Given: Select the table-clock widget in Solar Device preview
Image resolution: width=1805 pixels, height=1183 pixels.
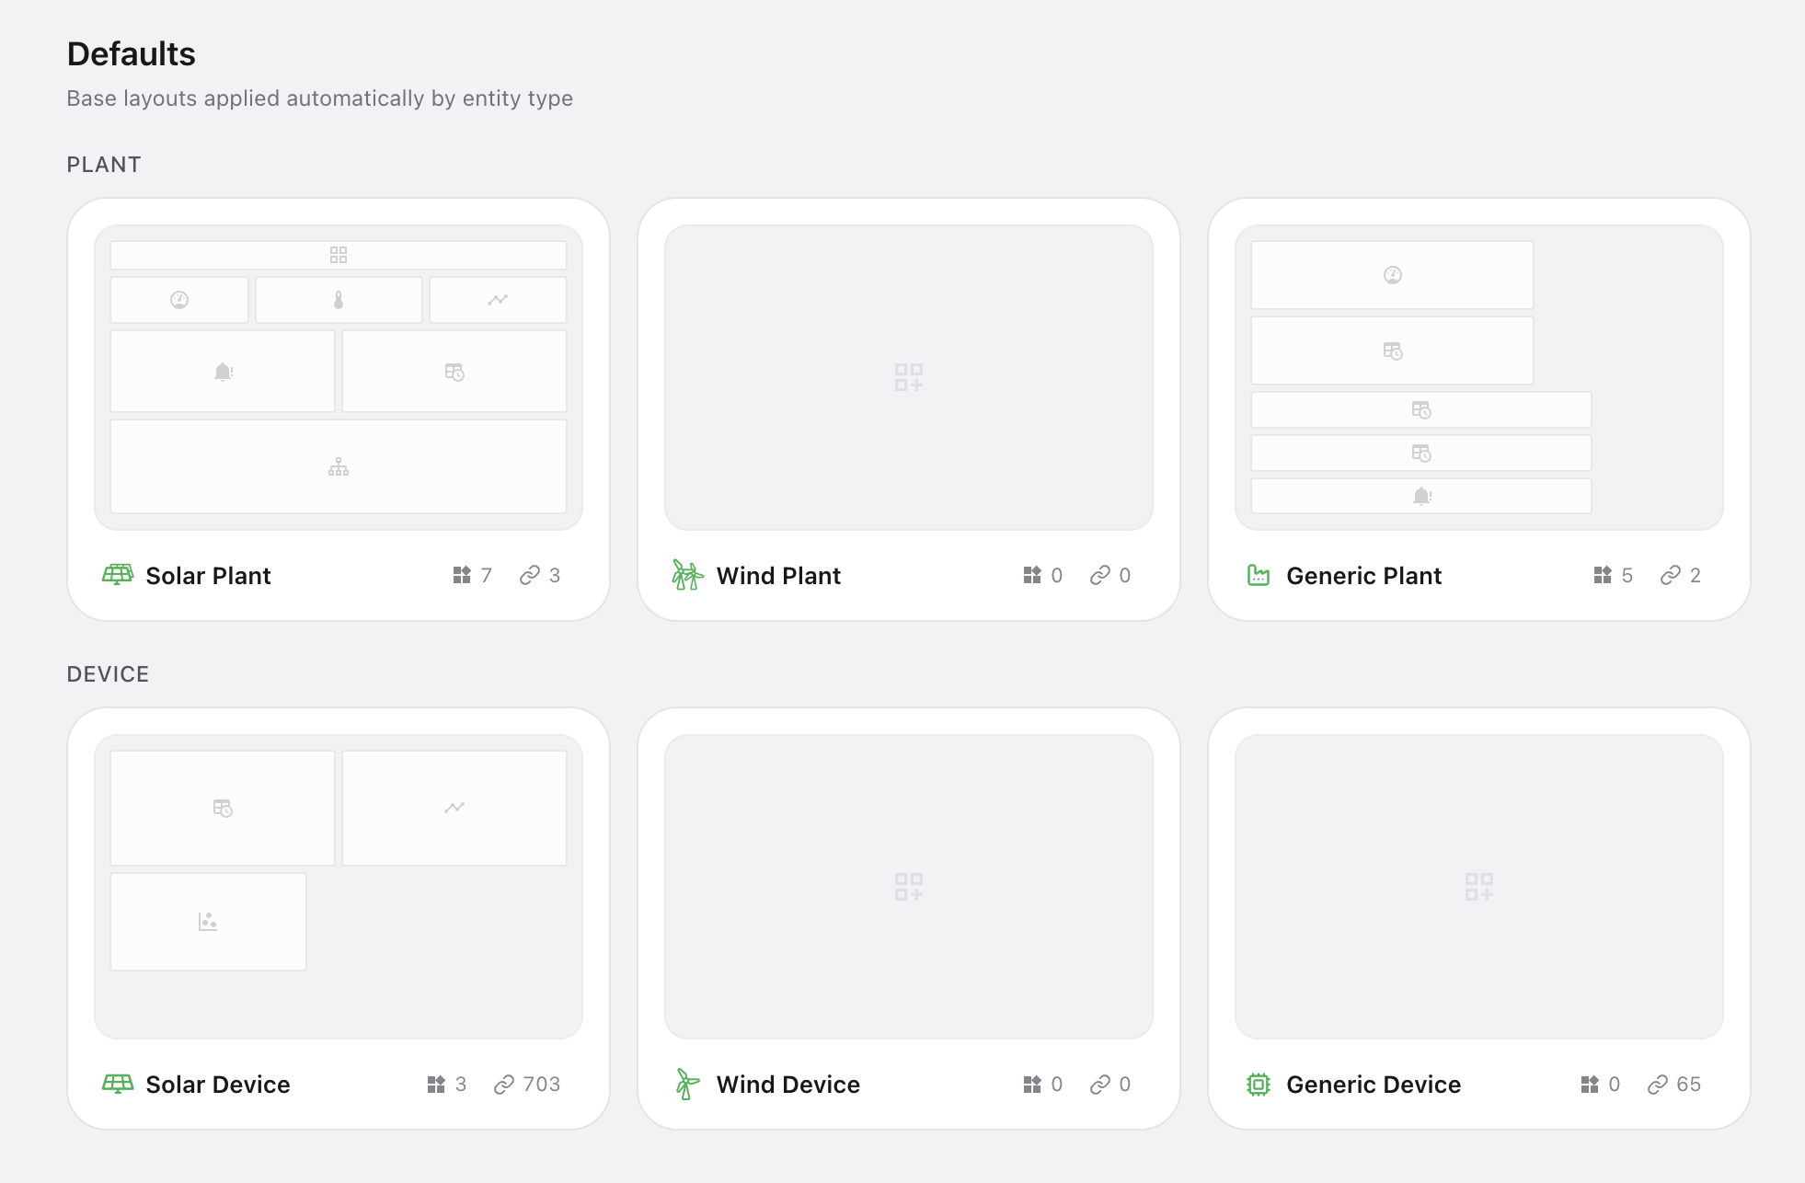Looking at the screenshot, I should (x=223, y=808).
